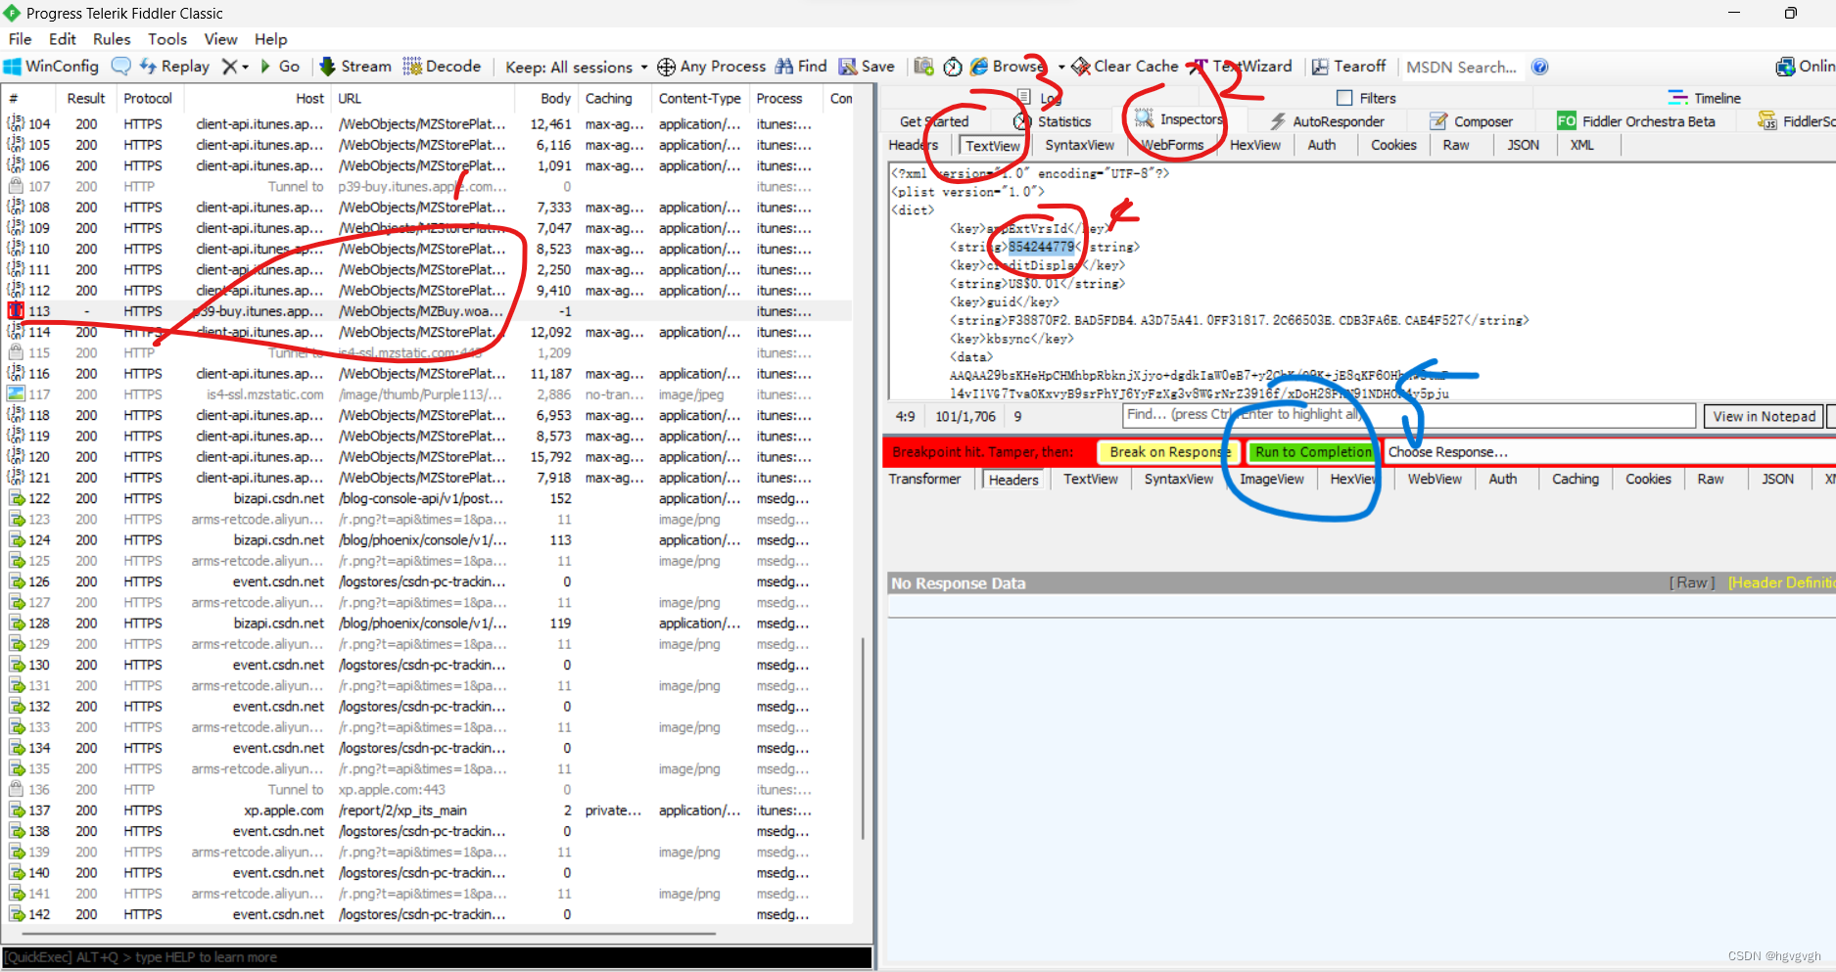Open the Get Started tab
Viewport: 1836px width, 972px height.
pos(934,121)
